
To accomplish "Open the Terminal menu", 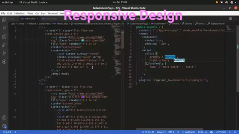I will tap(53, 14).
